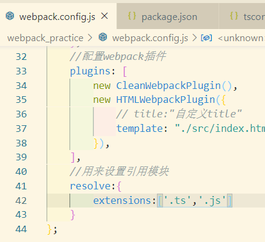This screenshot has width=265, height=242.
Task: Click the '.ts' string on line 42
Action: pos(177,201)
